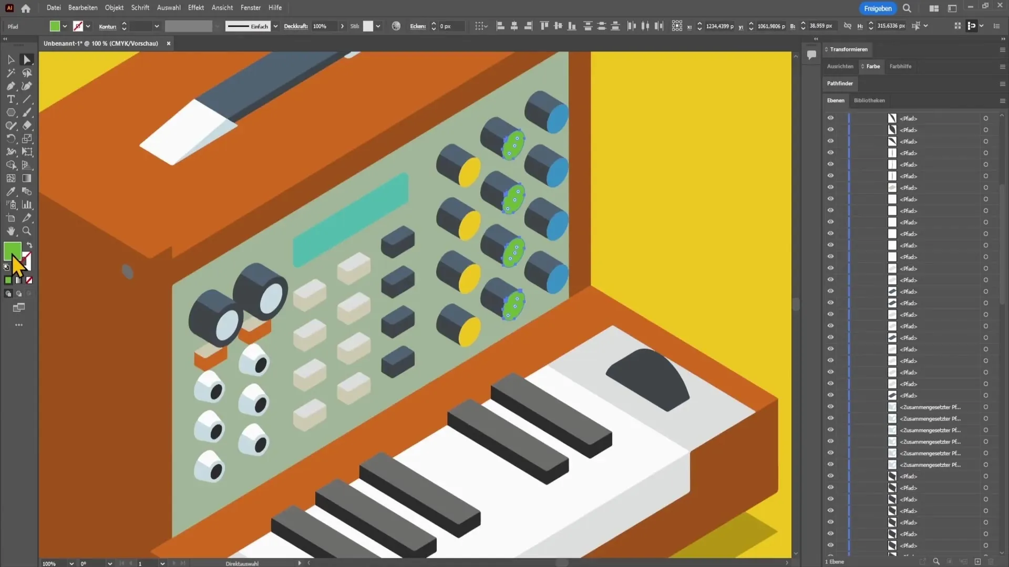This screenshot has width=1009, height=567.
Task: Open the rotation view angle dropdown
Action: click(x=110, y=563)
